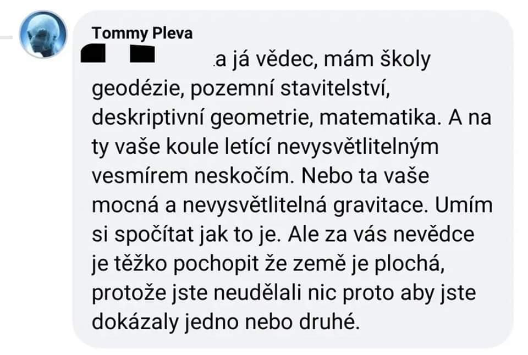
Task: Click the second blacked-out tagged name
Action: click(x=142, y=55)
